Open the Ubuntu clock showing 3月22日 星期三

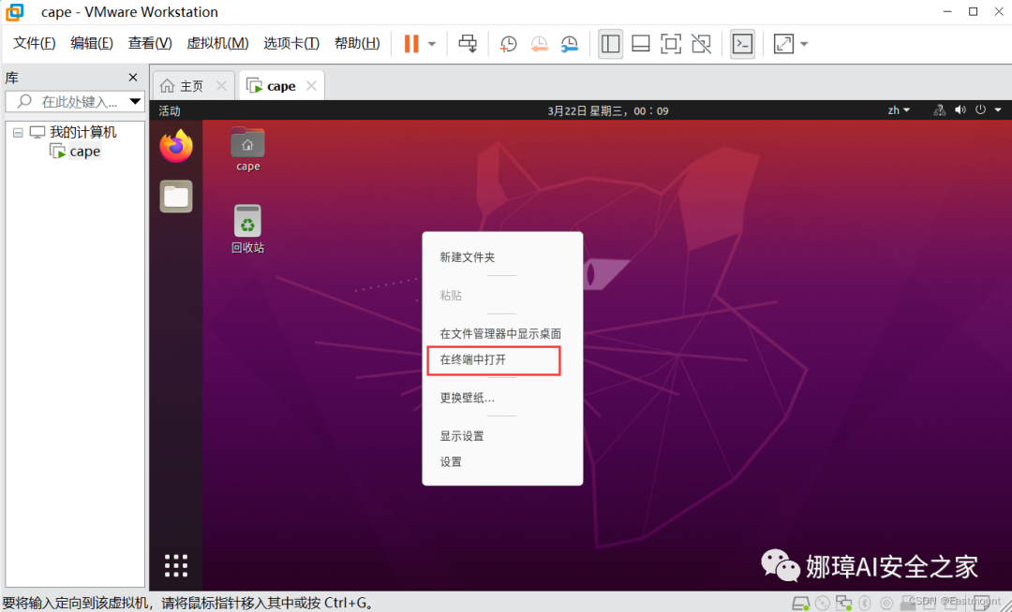coord(608,110)
